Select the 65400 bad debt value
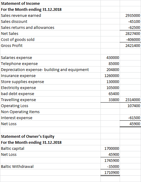This screenshot has width=141, height=182. coord(110,94)
